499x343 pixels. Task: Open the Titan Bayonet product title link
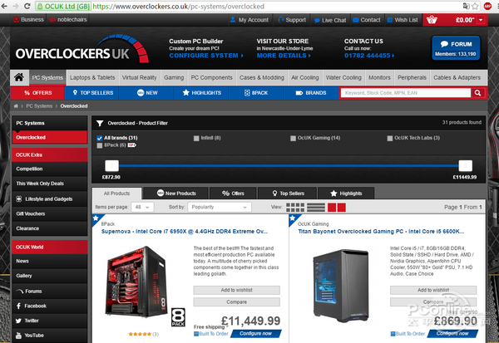point(381,232)
